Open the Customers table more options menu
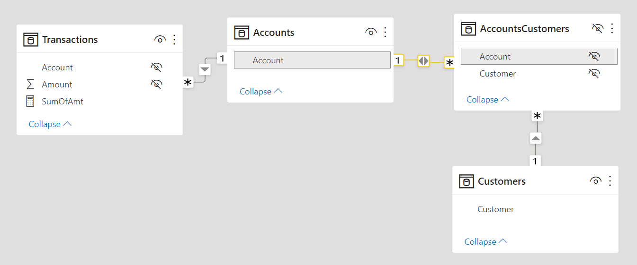The height and width of the screenshot is (265, 637). click(x=610, y=181)
